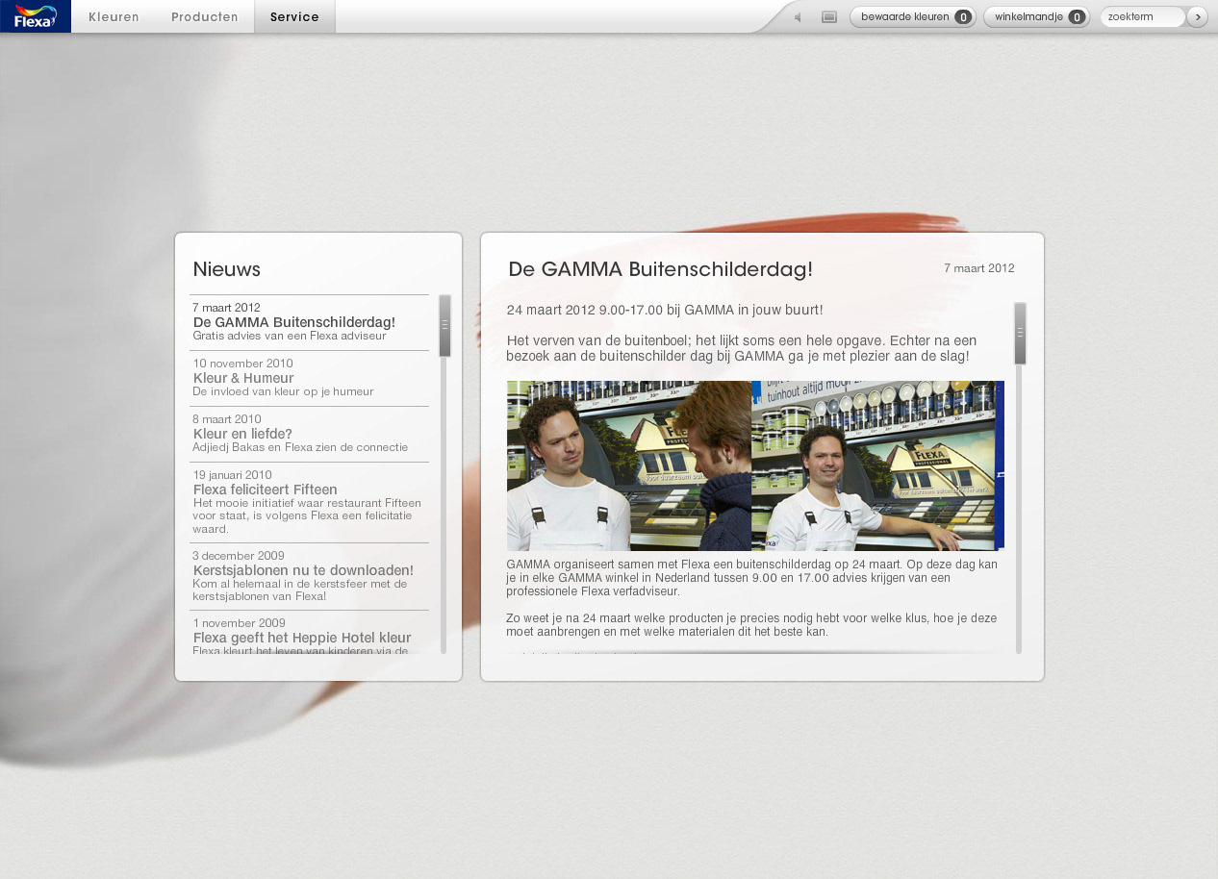Click text De invloed van kleur op je humeur
The width and height of the screenshot is (1218, 879).
click(x=283, y=391)
